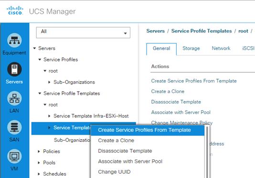Choose Create Service Profiles From Template in context menu
255x178 pixels.
point(148,130)
